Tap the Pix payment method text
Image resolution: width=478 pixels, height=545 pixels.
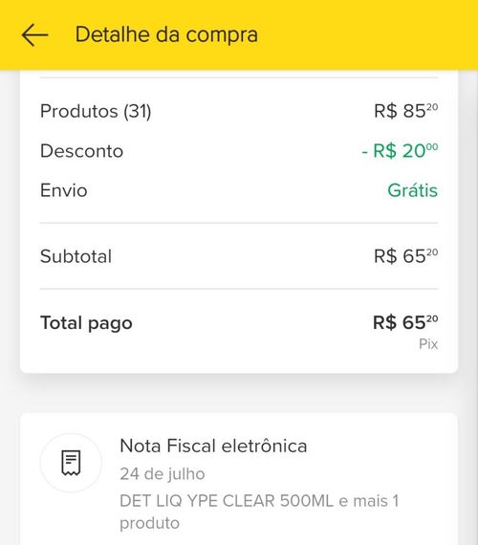pyautogui.click(x=428, y=344)
